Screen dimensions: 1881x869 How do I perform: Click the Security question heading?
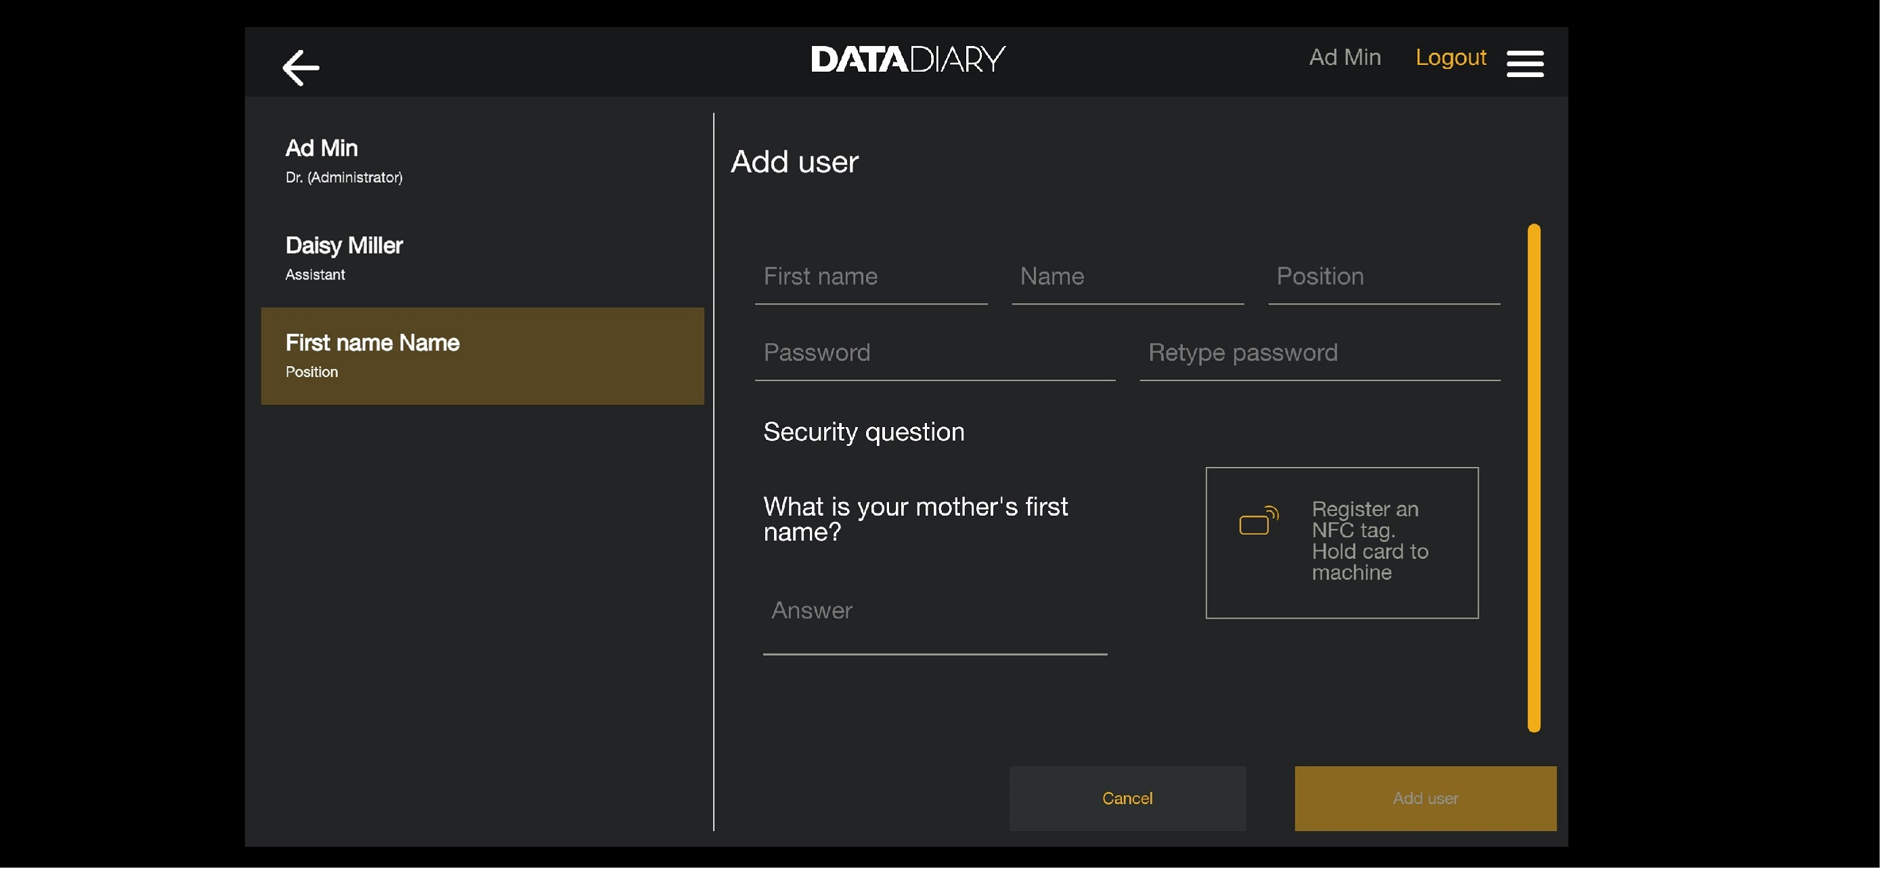(864, 432)
